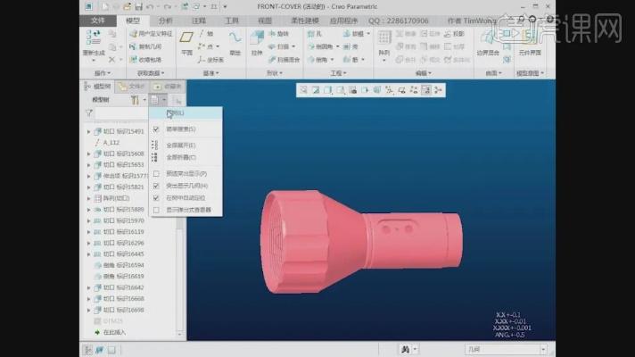Expand the 切口 标识15491 tree node
635x357 pixels.
coord(88,131)
